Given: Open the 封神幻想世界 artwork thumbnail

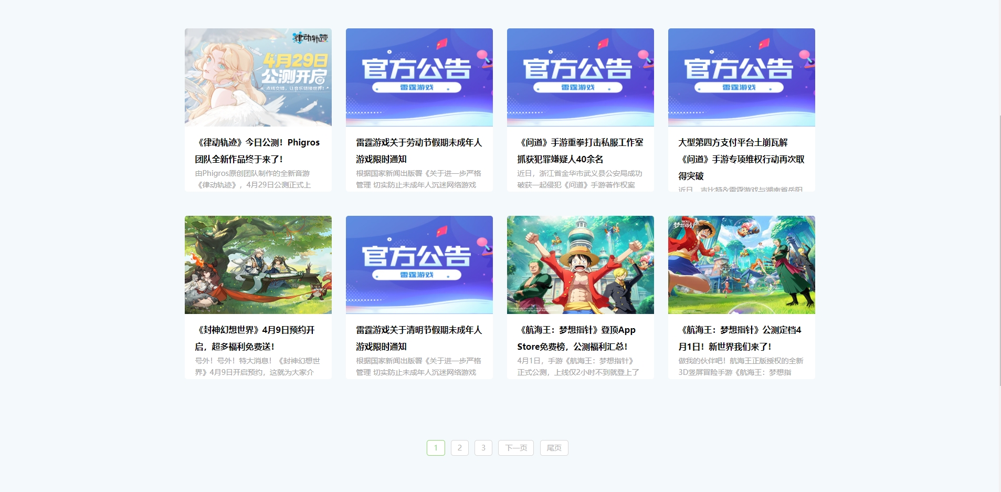Looking at the screenshot, I should tap(258, 265).
